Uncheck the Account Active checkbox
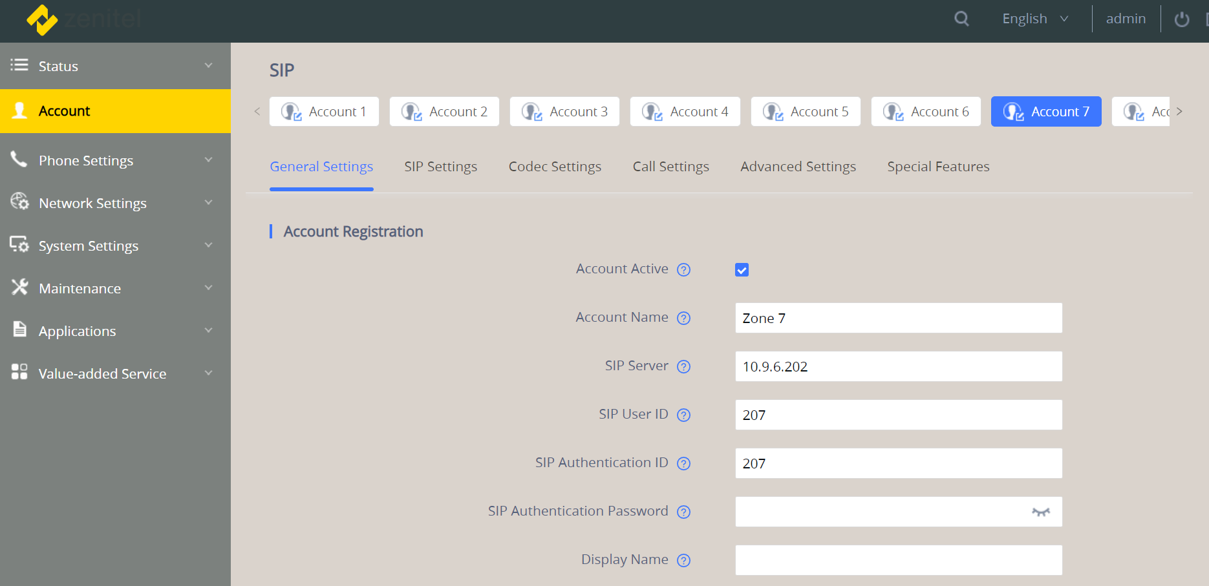Screen dimensions: 1209x586 click(742, 270)
